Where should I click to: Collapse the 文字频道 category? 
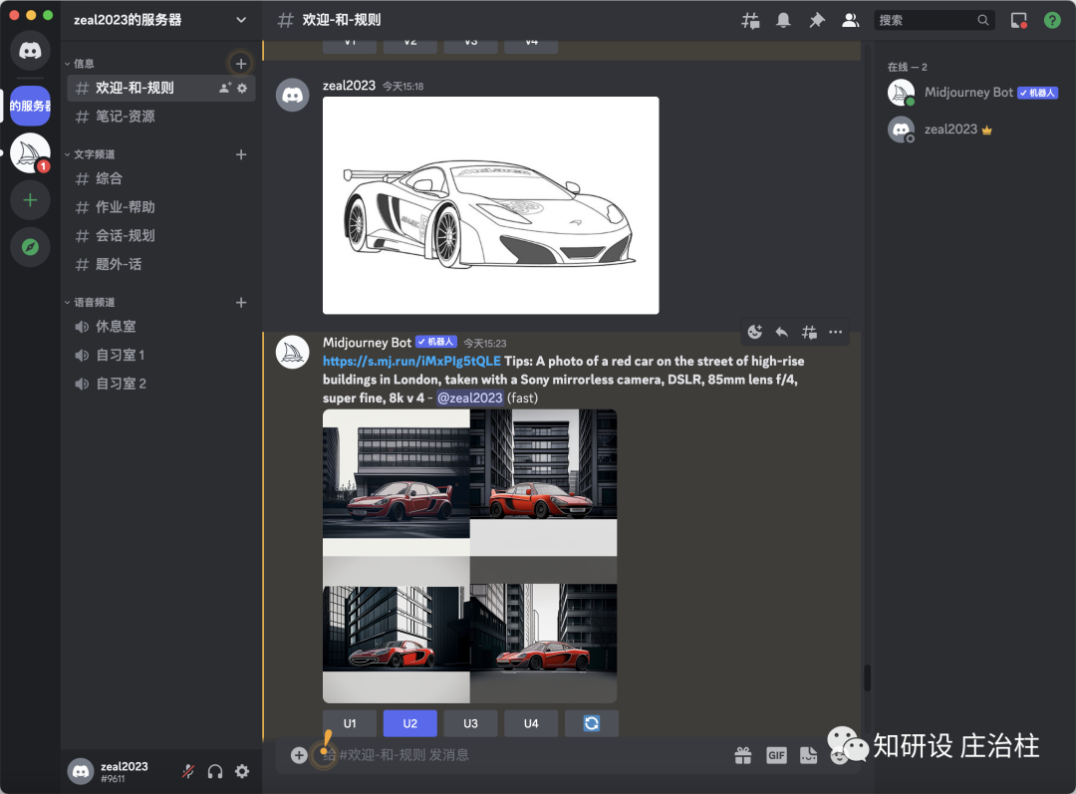coord(90,154)
